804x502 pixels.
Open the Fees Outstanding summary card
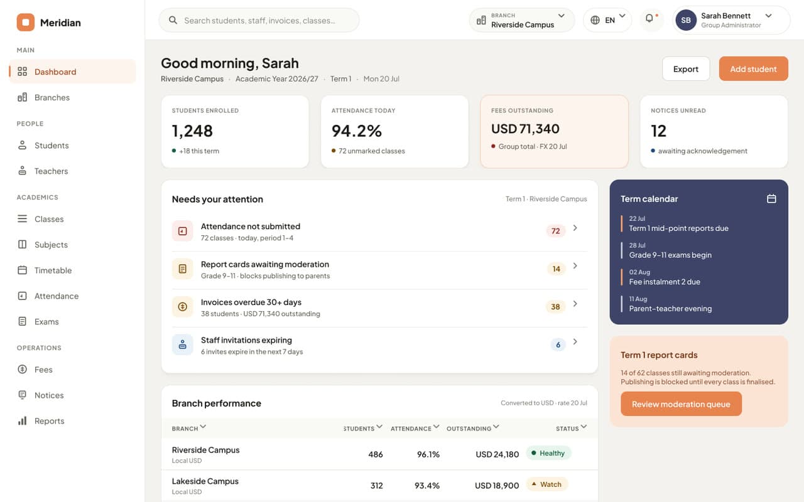click(x=554, y=132)
